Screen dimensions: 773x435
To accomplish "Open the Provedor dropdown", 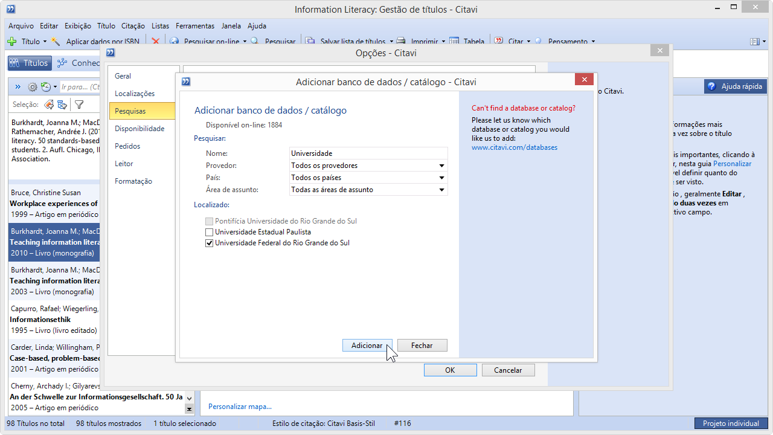I will pos(441,166).
